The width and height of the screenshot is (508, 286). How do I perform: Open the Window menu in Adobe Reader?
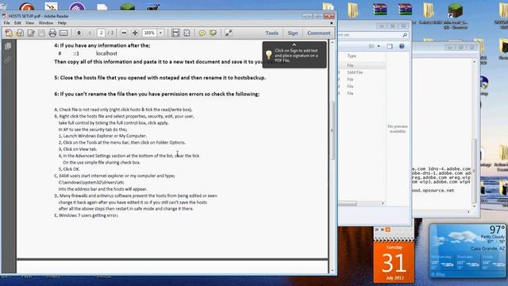46,23
